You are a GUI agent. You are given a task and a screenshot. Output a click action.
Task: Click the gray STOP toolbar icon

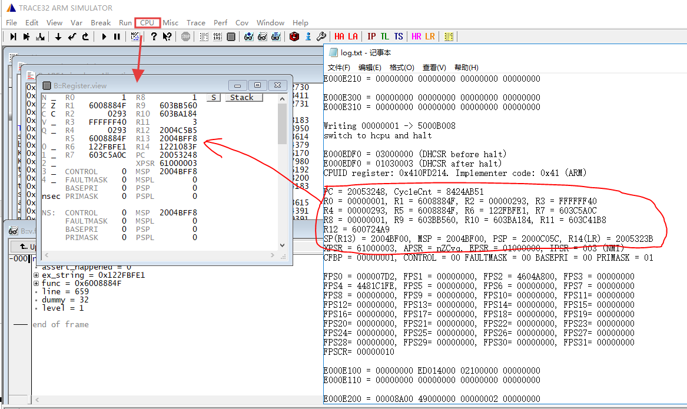click(x=186, y=37)
